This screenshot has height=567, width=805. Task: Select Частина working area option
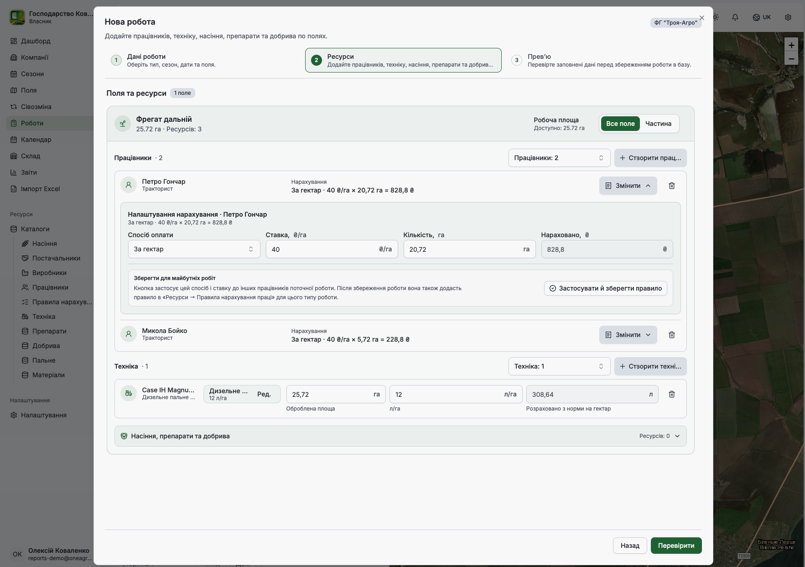click(x=658, y=124)
